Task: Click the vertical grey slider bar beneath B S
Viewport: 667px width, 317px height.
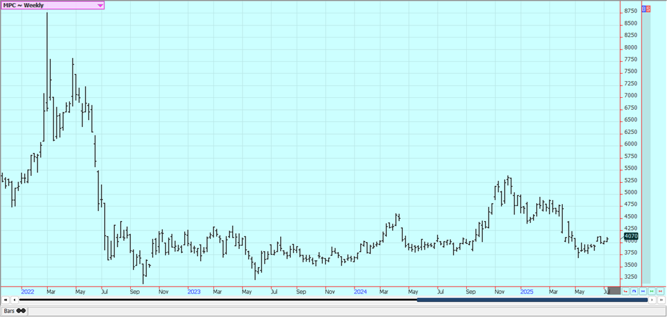Action: click(x=646, y=147)
